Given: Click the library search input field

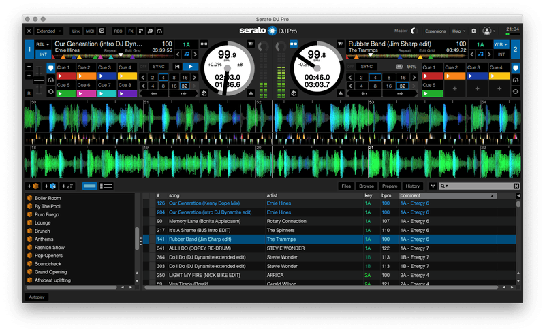Looking at the screenshot, I should click(479, 186).
